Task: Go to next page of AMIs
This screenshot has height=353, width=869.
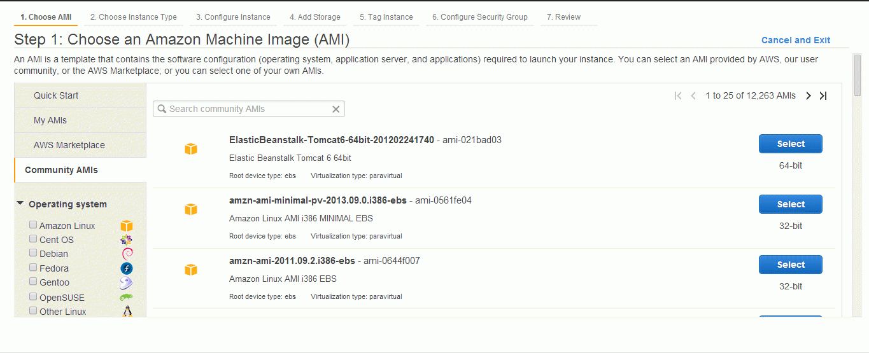Action: point(809,96)
